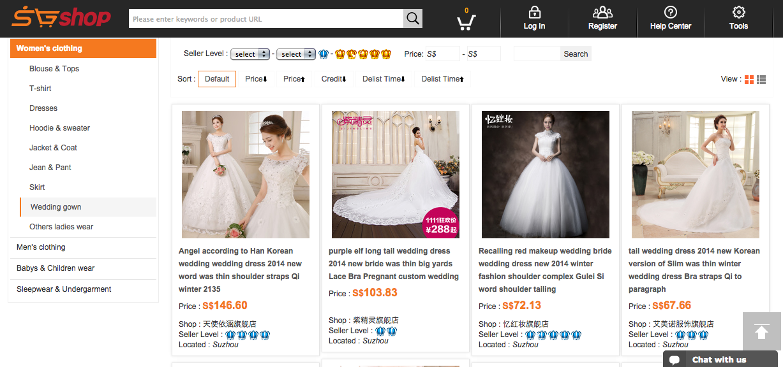Select the Default sort option
Image resolution: width=783 pixels, height=367 pixels.
click(x=217, y=79)
